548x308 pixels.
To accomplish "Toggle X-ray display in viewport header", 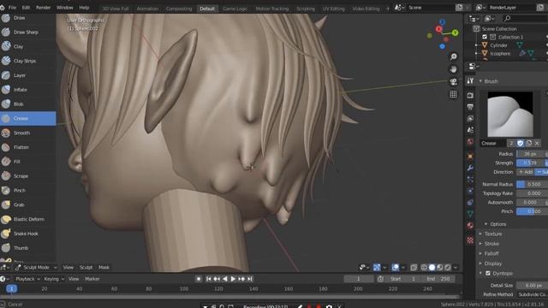I will click(x=414, y=268).
